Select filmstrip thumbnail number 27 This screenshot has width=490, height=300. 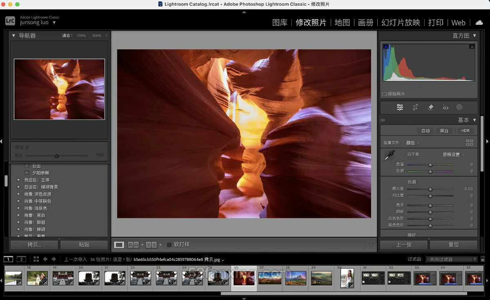[x=269, y=278]
